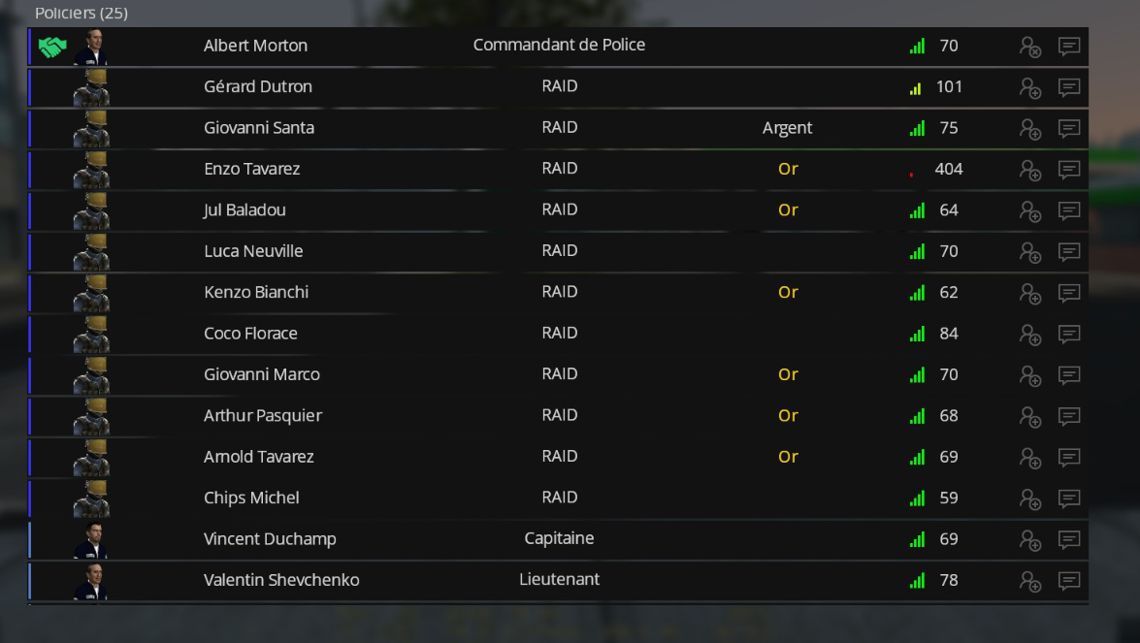1140x643 pixels.
Task: Open chat message icon for Albert Morton
Action: tap(1069, 47)
